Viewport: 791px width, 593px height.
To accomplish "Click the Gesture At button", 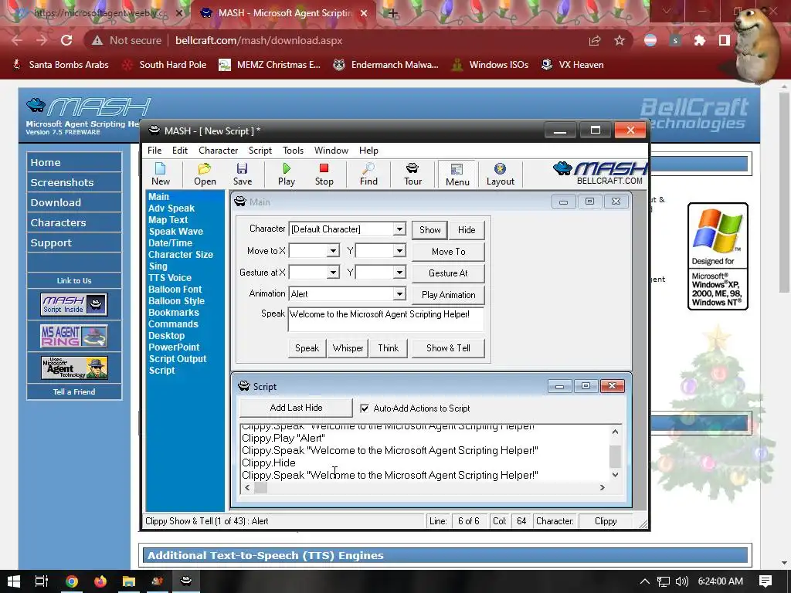I will (449, 273).
